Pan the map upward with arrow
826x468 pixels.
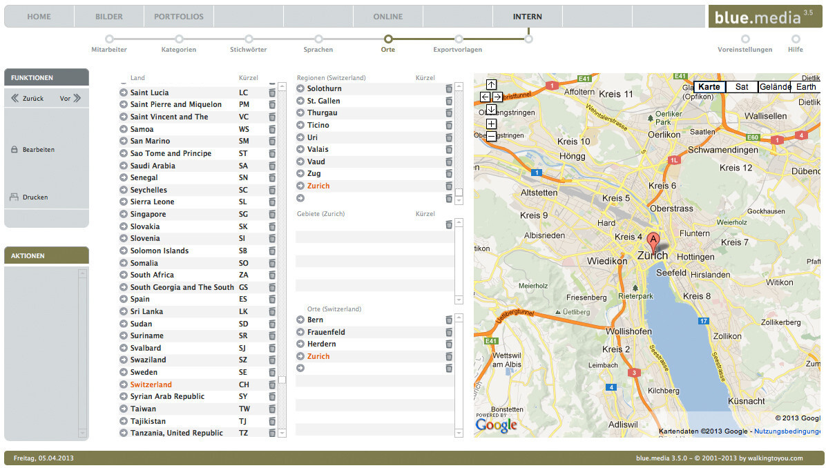click(491, 85)
